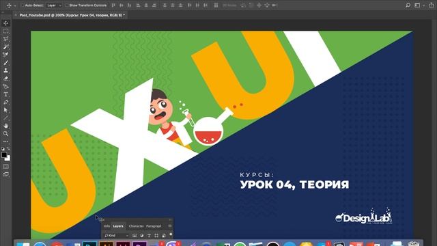The image size is (437, 246).
Task: Open the workspace switcher icon
Action: click(x=417, y=5)
